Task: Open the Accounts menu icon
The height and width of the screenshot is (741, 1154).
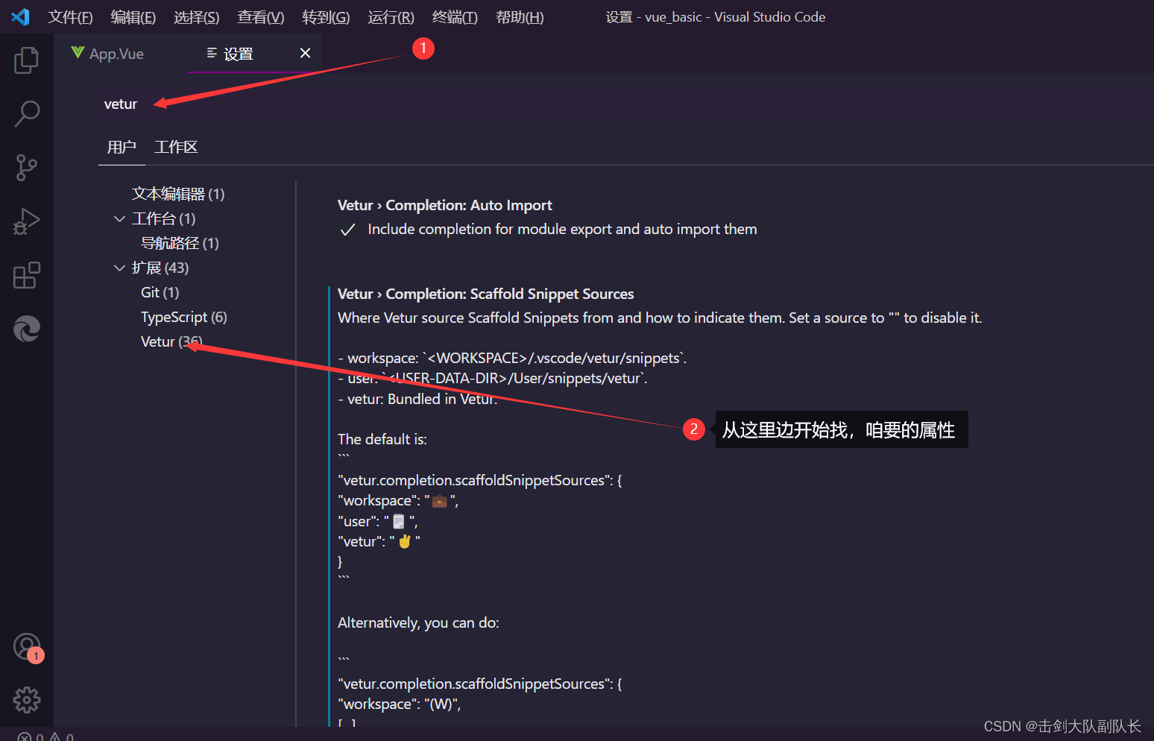Action: pyautogui.click(x=28, y=647)
